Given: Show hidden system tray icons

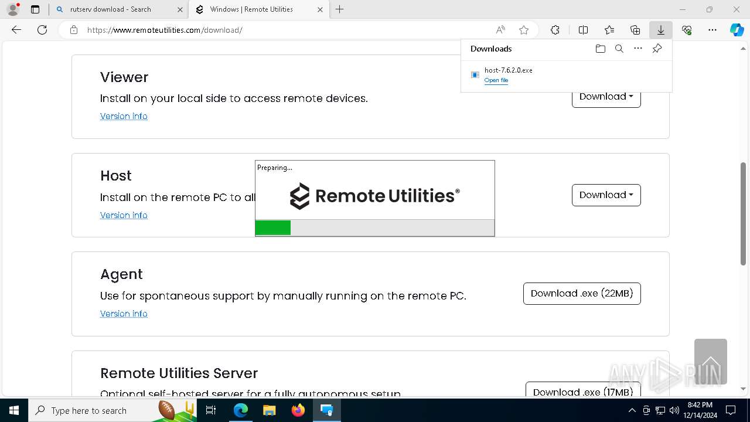Looking at the screenshot, I should (632, 410).
